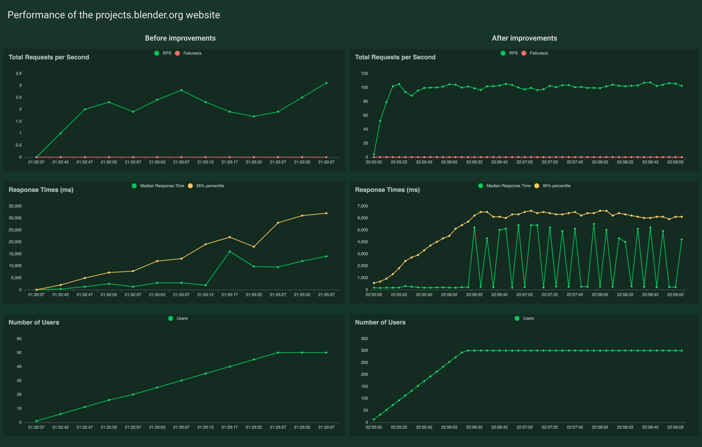Image resolution: width=702 pixels, height=447 pixels.
Task: Toggle 95% percentile legend in After chart
Action: pyautogui.click(x=552, y=186)
